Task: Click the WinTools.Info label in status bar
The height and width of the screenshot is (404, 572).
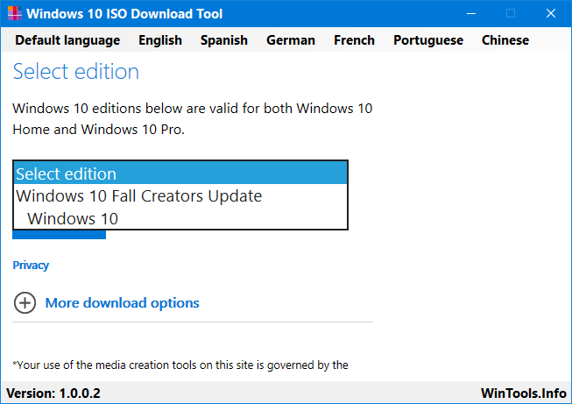Action: tap(524, 393)
